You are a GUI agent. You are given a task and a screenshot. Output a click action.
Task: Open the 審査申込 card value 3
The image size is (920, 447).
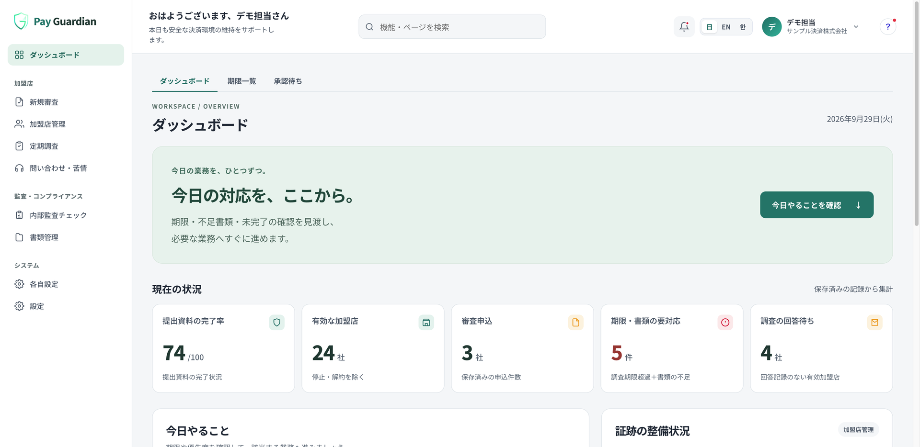467,353
